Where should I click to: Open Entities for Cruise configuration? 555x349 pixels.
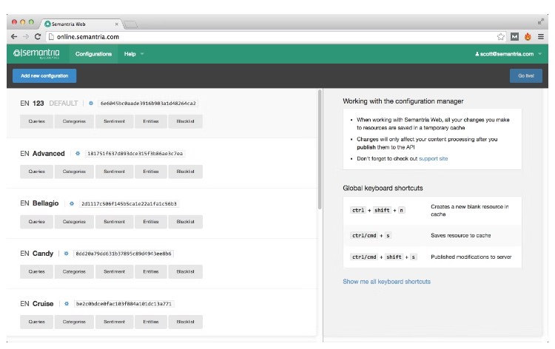pos(151,322)
